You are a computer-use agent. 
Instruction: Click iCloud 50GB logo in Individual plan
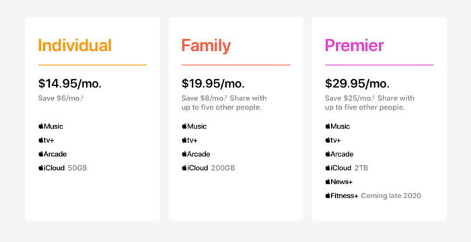(51, 168)
